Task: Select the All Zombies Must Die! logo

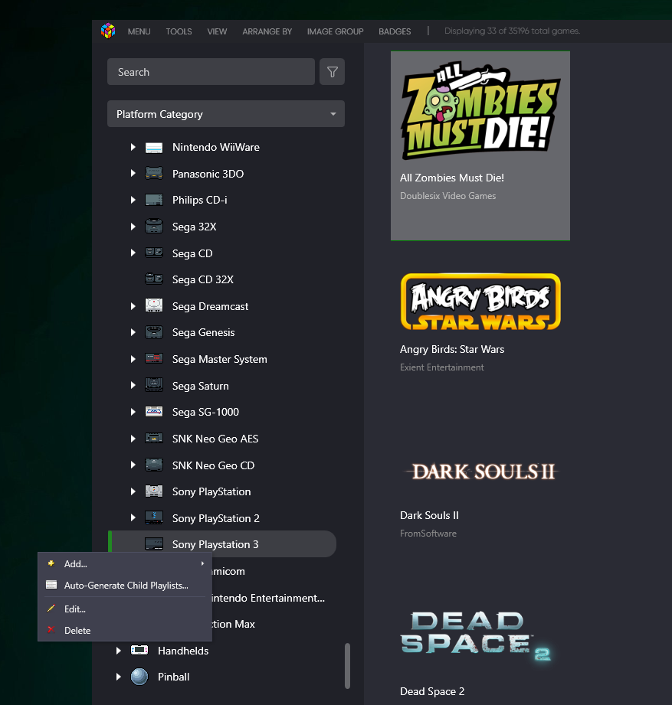Action: point(480,111)
